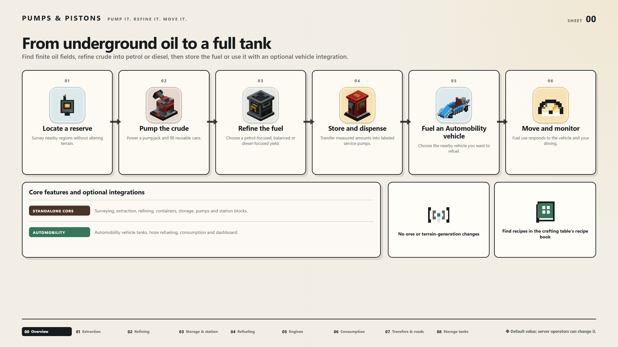The image size is (618, 347).
Task: Select the 00 Overview tab
Action: (x=47, y=332)
